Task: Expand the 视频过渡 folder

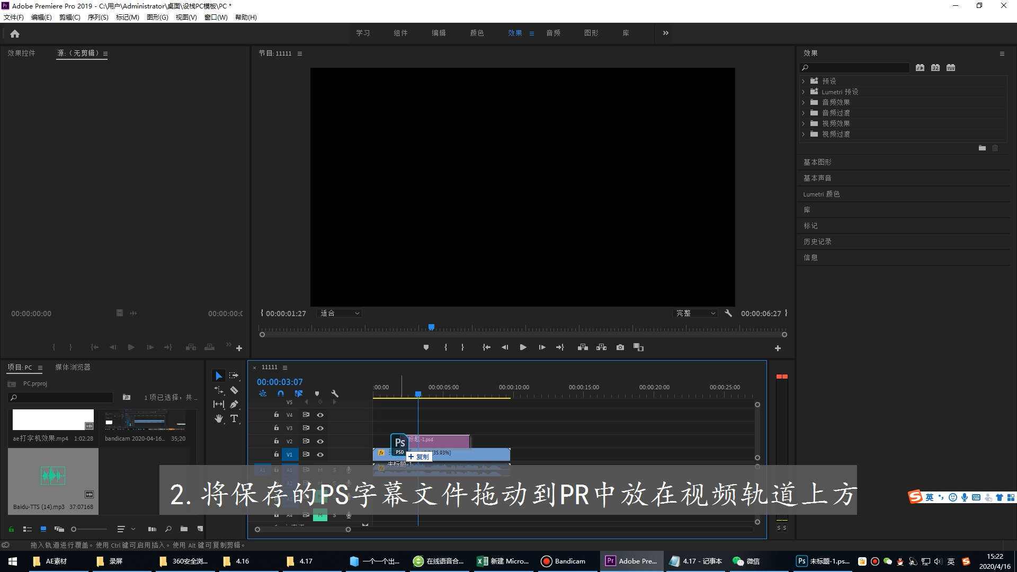Action: coord(804,134)
